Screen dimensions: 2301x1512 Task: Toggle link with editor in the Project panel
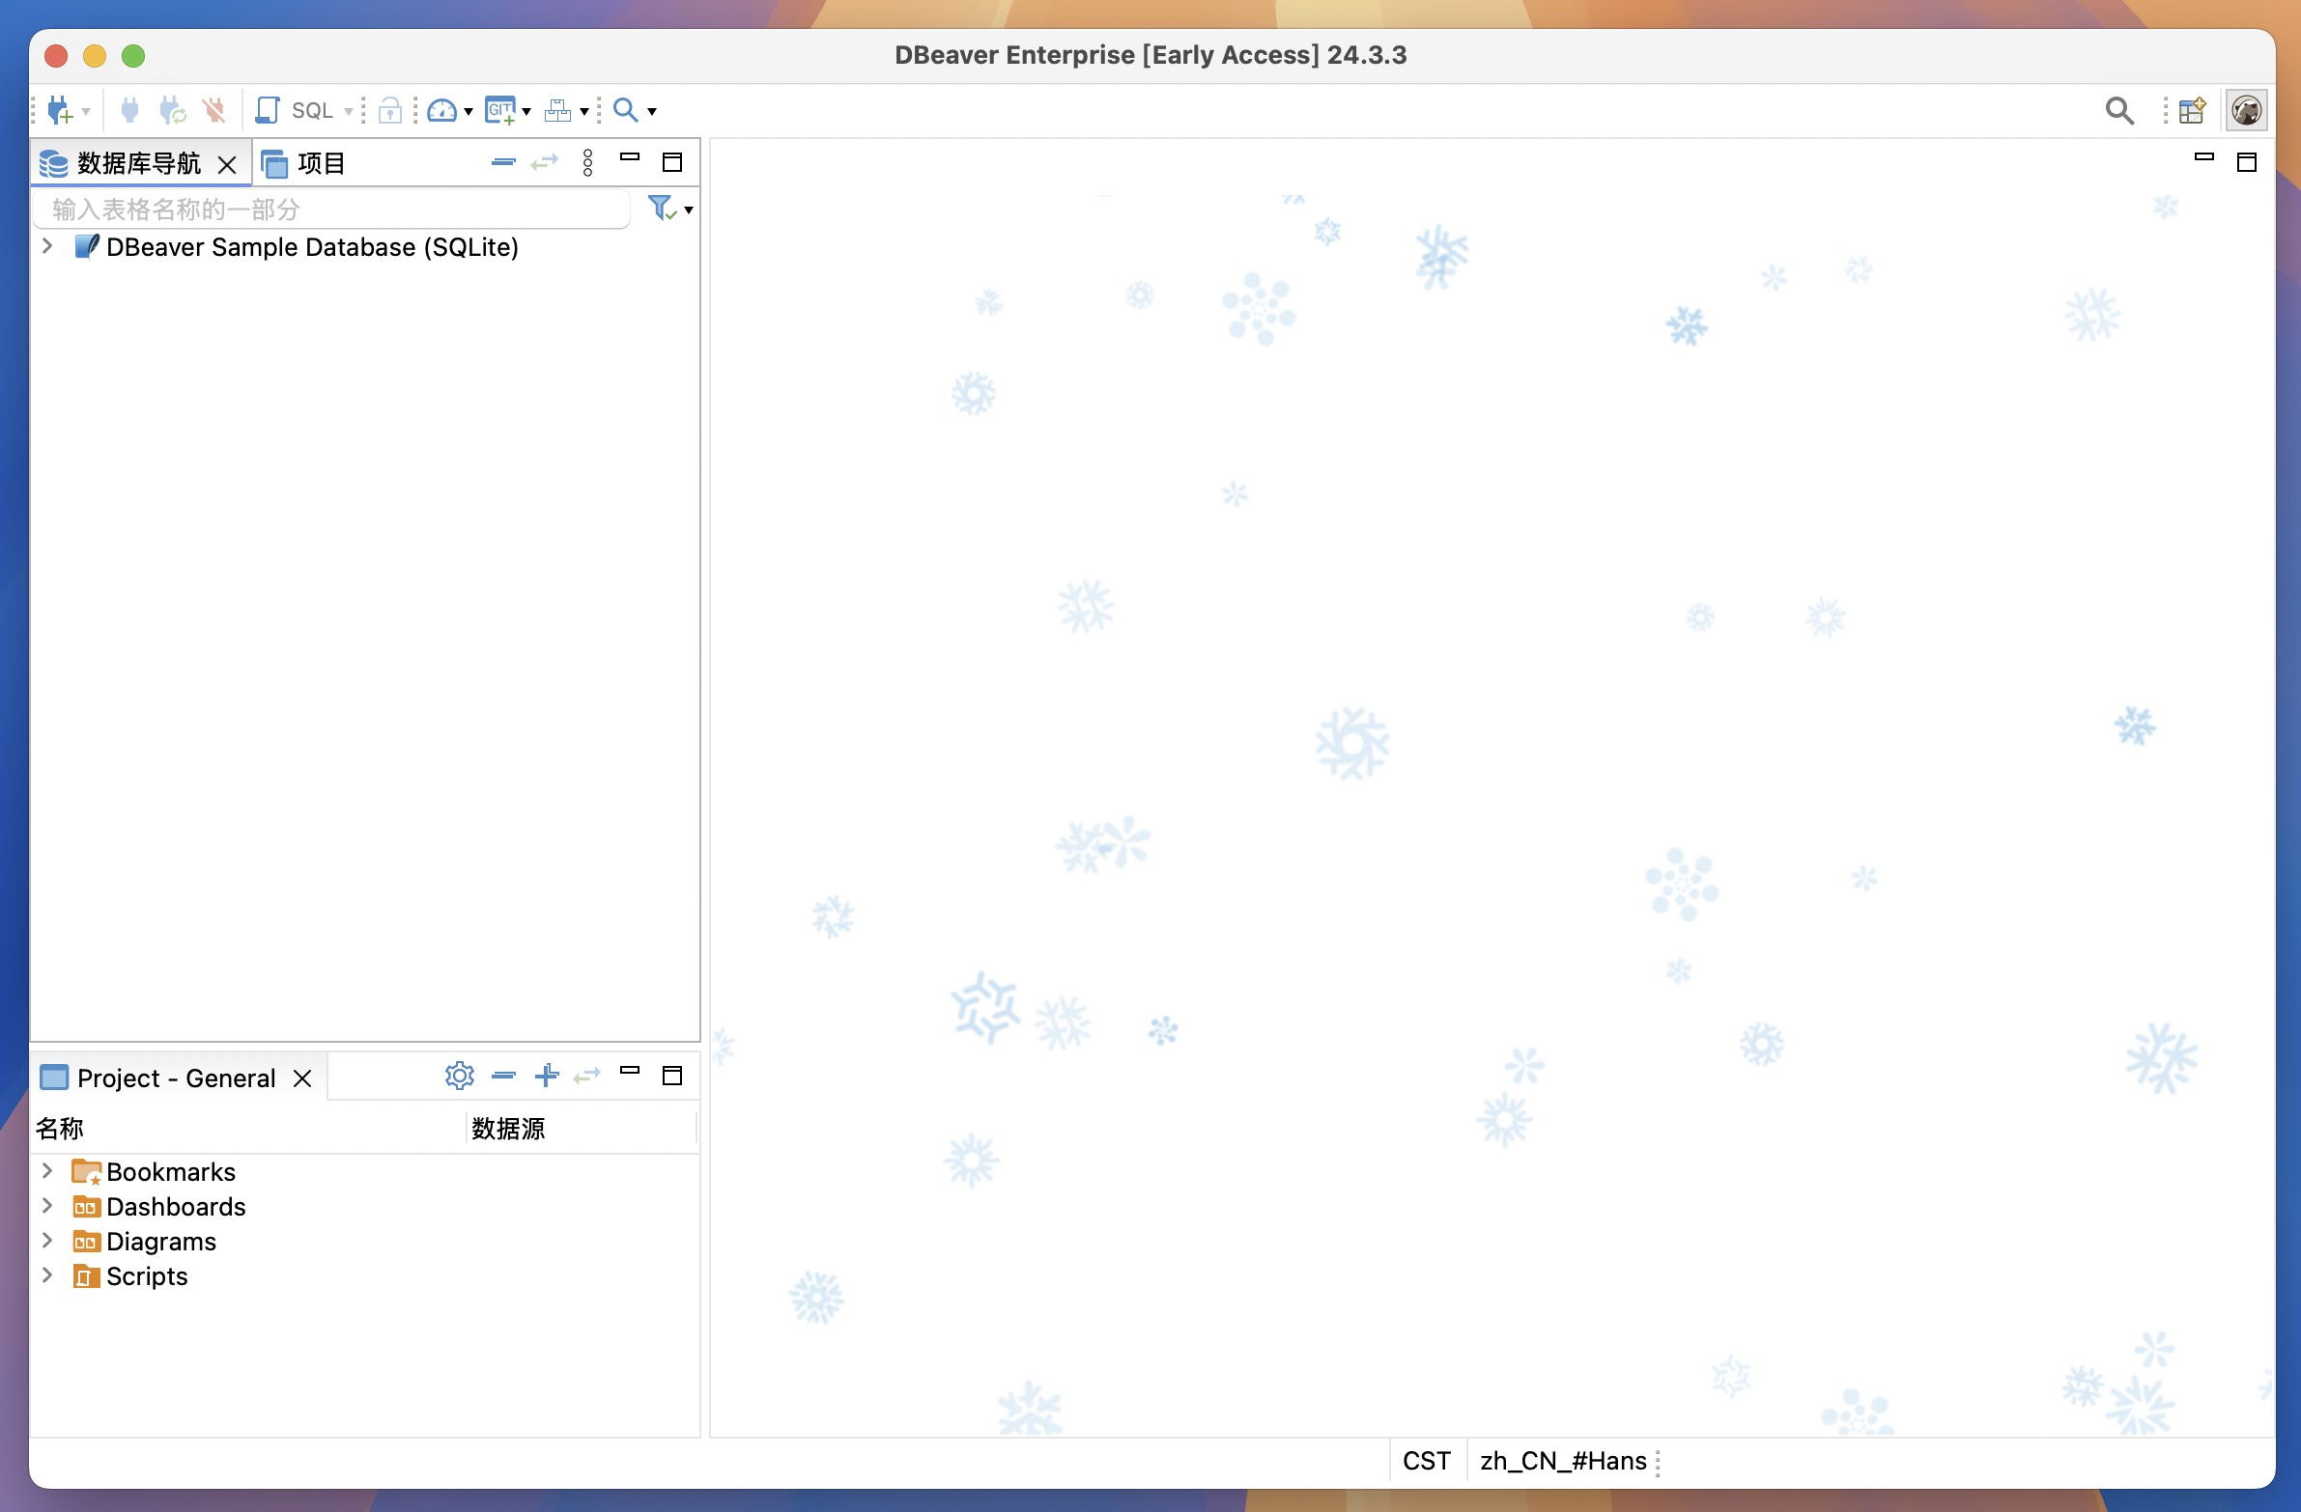click(x=588, y=1076)
